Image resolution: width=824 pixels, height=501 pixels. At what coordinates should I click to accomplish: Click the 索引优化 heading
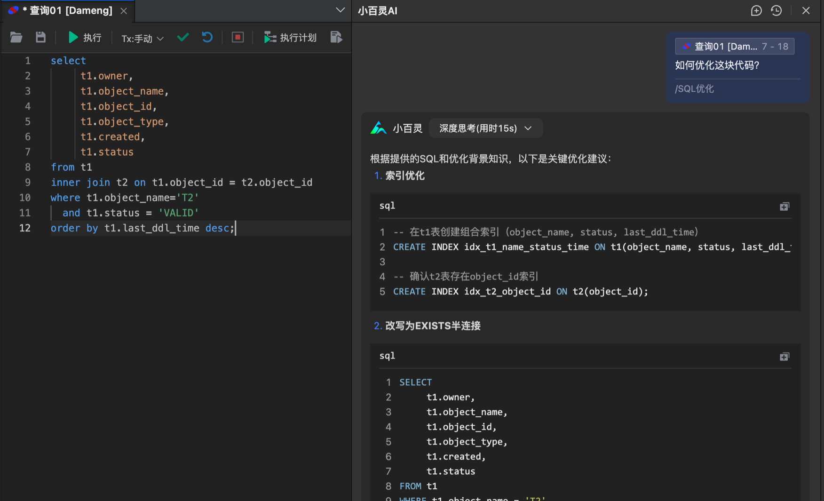405,176
